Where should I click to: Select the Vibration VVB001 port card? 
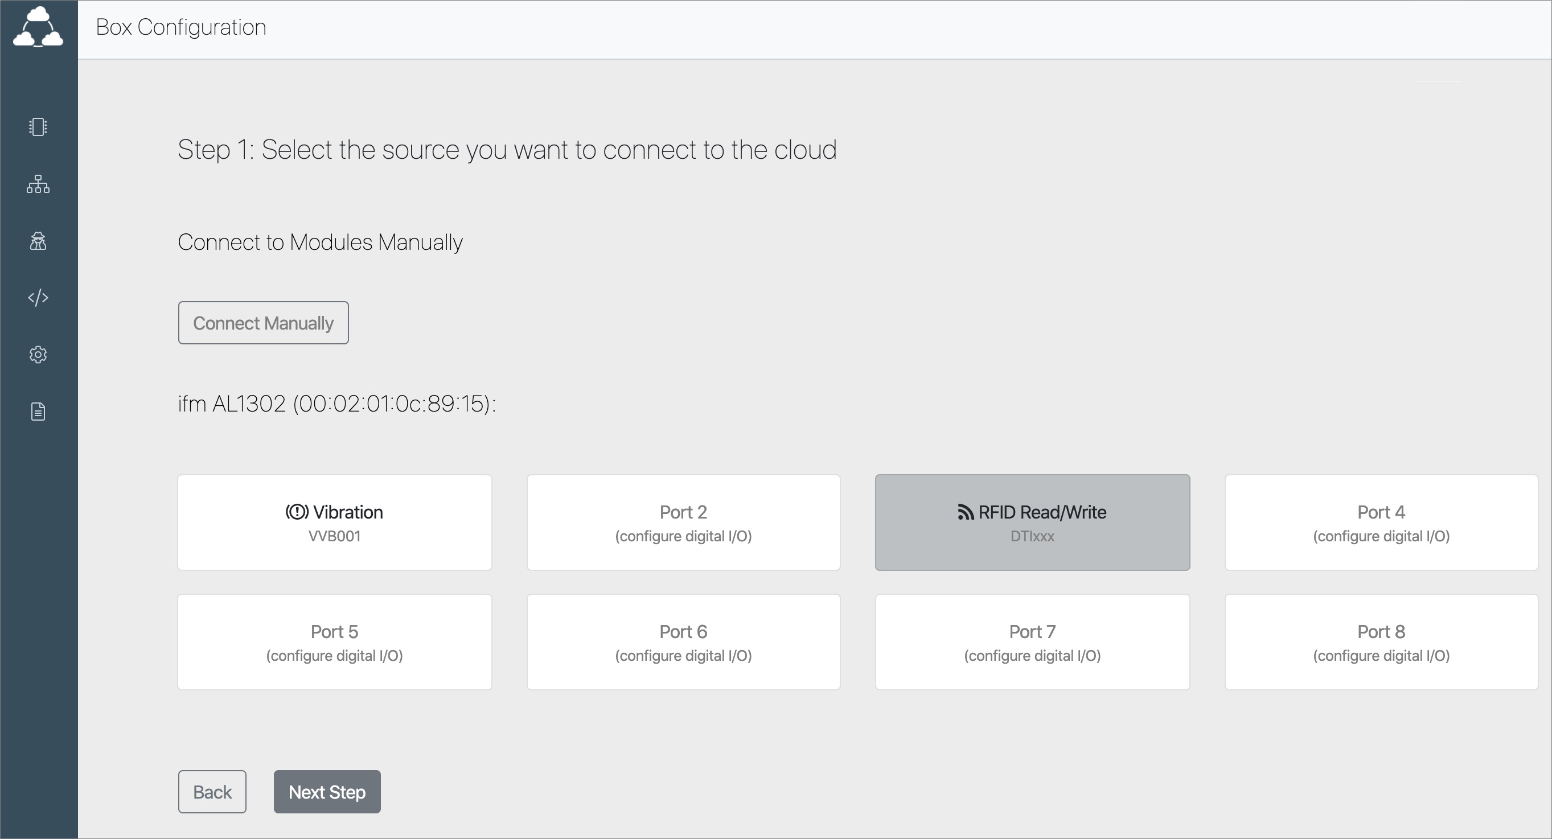pos(334,522)
